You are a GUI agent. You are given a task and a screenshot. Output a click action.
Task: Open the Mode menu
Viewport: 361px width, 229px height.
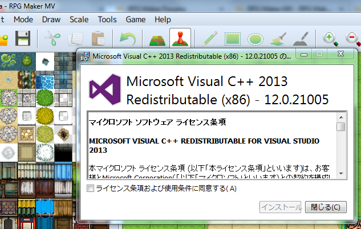click(23, 19)
